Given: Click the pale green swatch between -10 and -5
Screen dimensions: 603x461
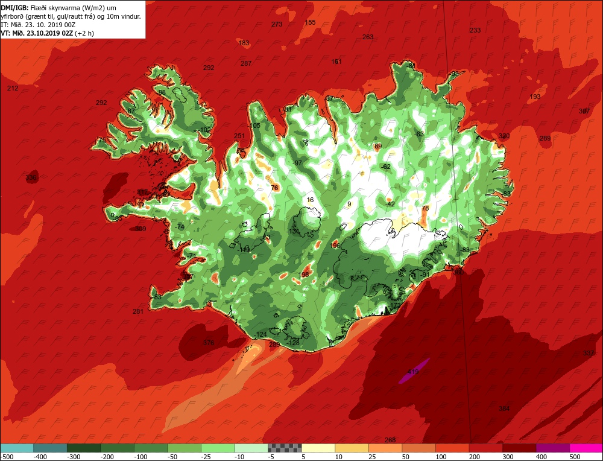Looking at the screenshot, I should [251, 448].
